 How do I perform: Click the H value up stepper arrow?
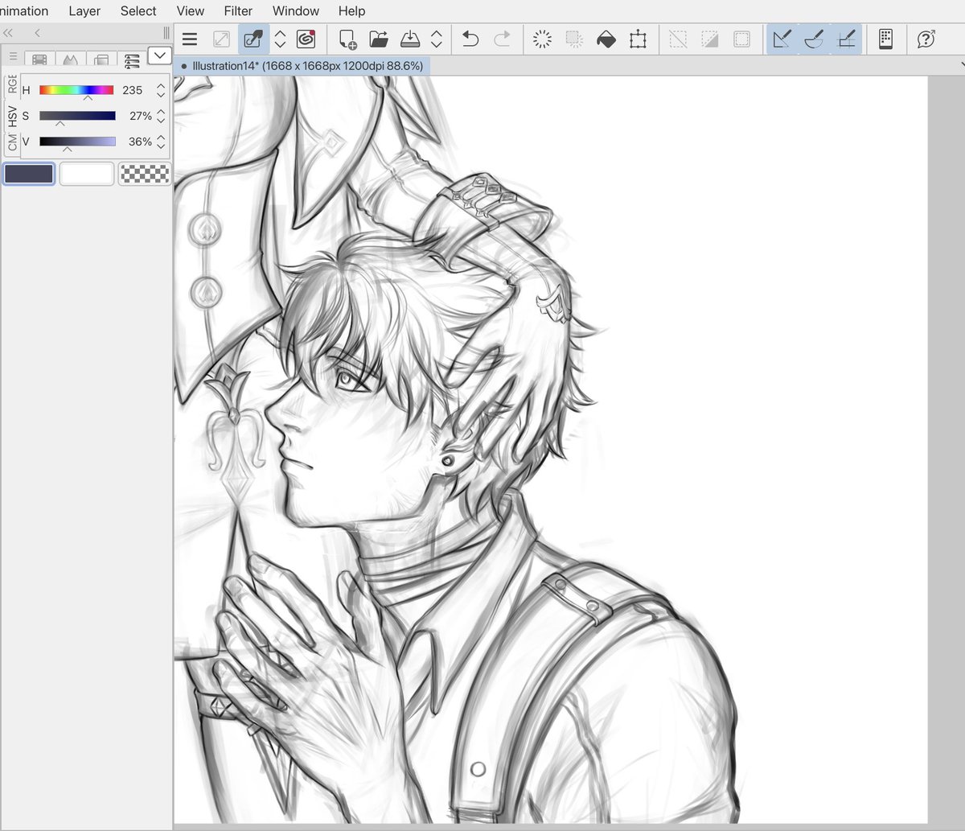point(160,85)
